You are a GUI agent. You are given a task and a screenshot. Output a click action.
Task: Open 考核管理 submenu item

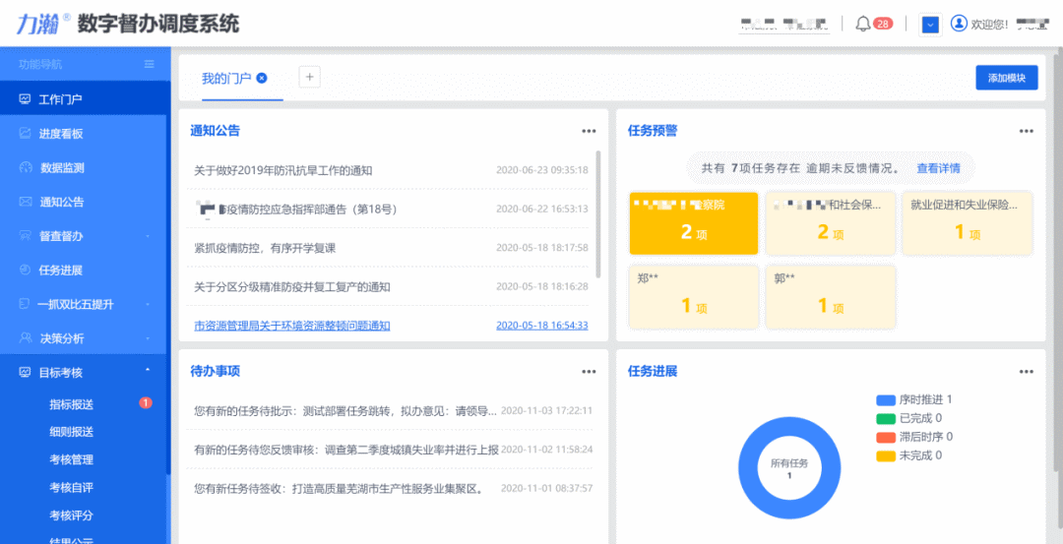tap(71, 459)
